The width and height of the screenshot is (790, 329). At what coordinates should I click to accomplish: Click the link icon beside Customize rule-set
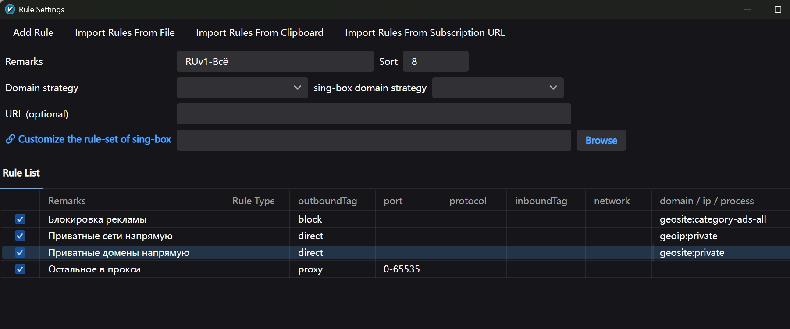pyautogui.click(x=10, y=139)
